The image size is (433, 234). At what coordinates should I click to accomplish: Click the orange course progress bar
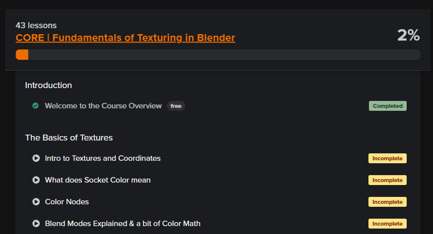pyautogui.click(x=218, y=55)
